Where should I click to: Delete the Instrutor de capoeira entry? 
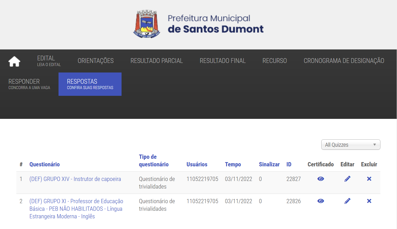pos(369,179)
